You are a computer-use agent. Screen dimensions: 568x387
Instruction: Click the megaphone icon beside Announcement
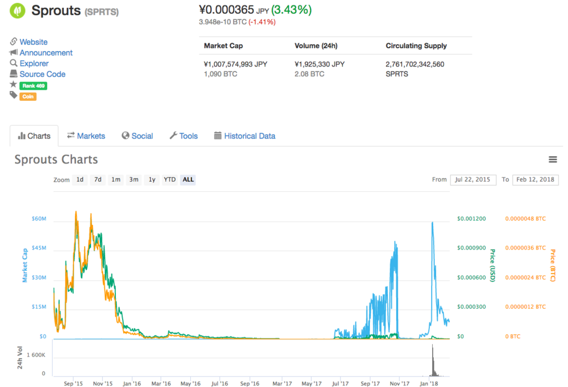click(13, 53)
